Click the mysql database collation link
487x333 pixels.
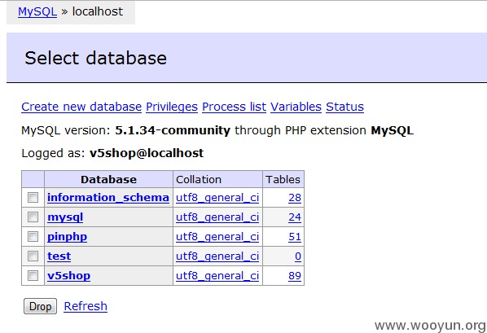[217, 217]
